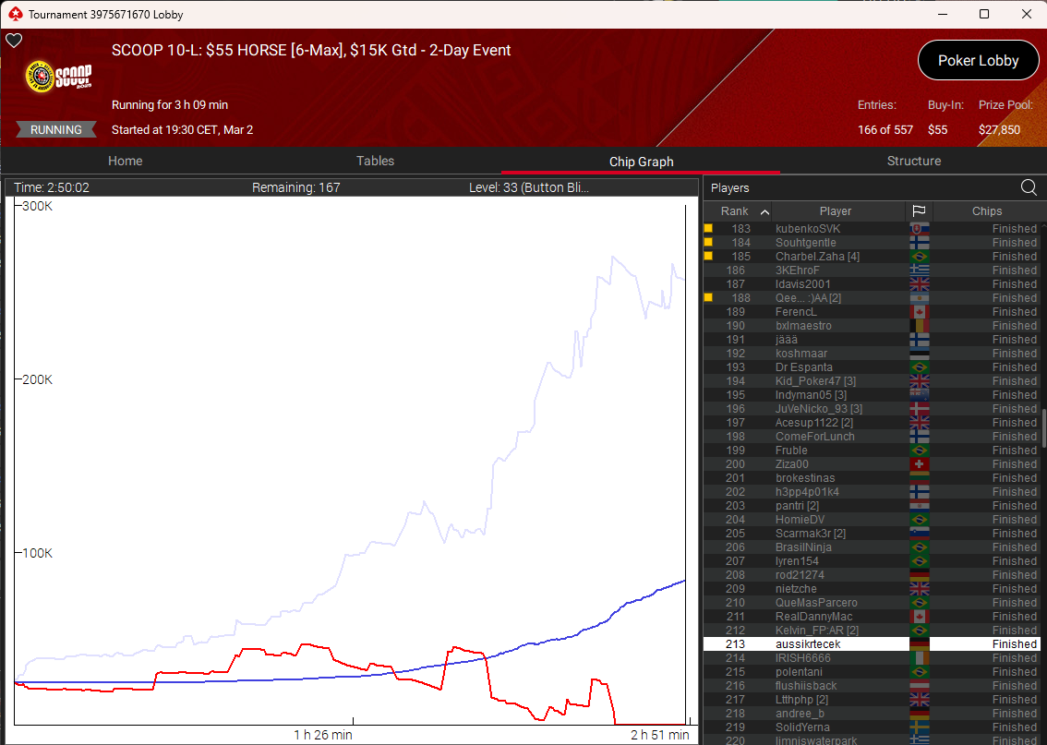Sort players by the Player column
1047x745 pixels.
pyautogui.click(x=835, y=210)
